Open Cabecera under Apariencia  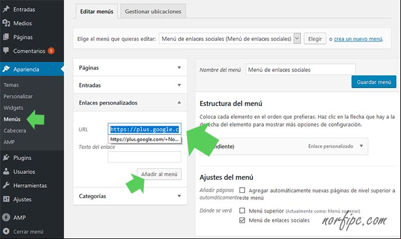15,131
